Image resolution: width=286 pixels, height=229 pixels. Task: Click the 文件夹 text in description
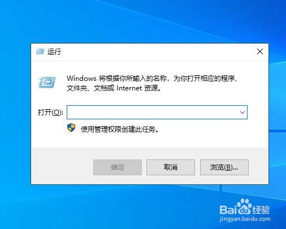point(77,88)
